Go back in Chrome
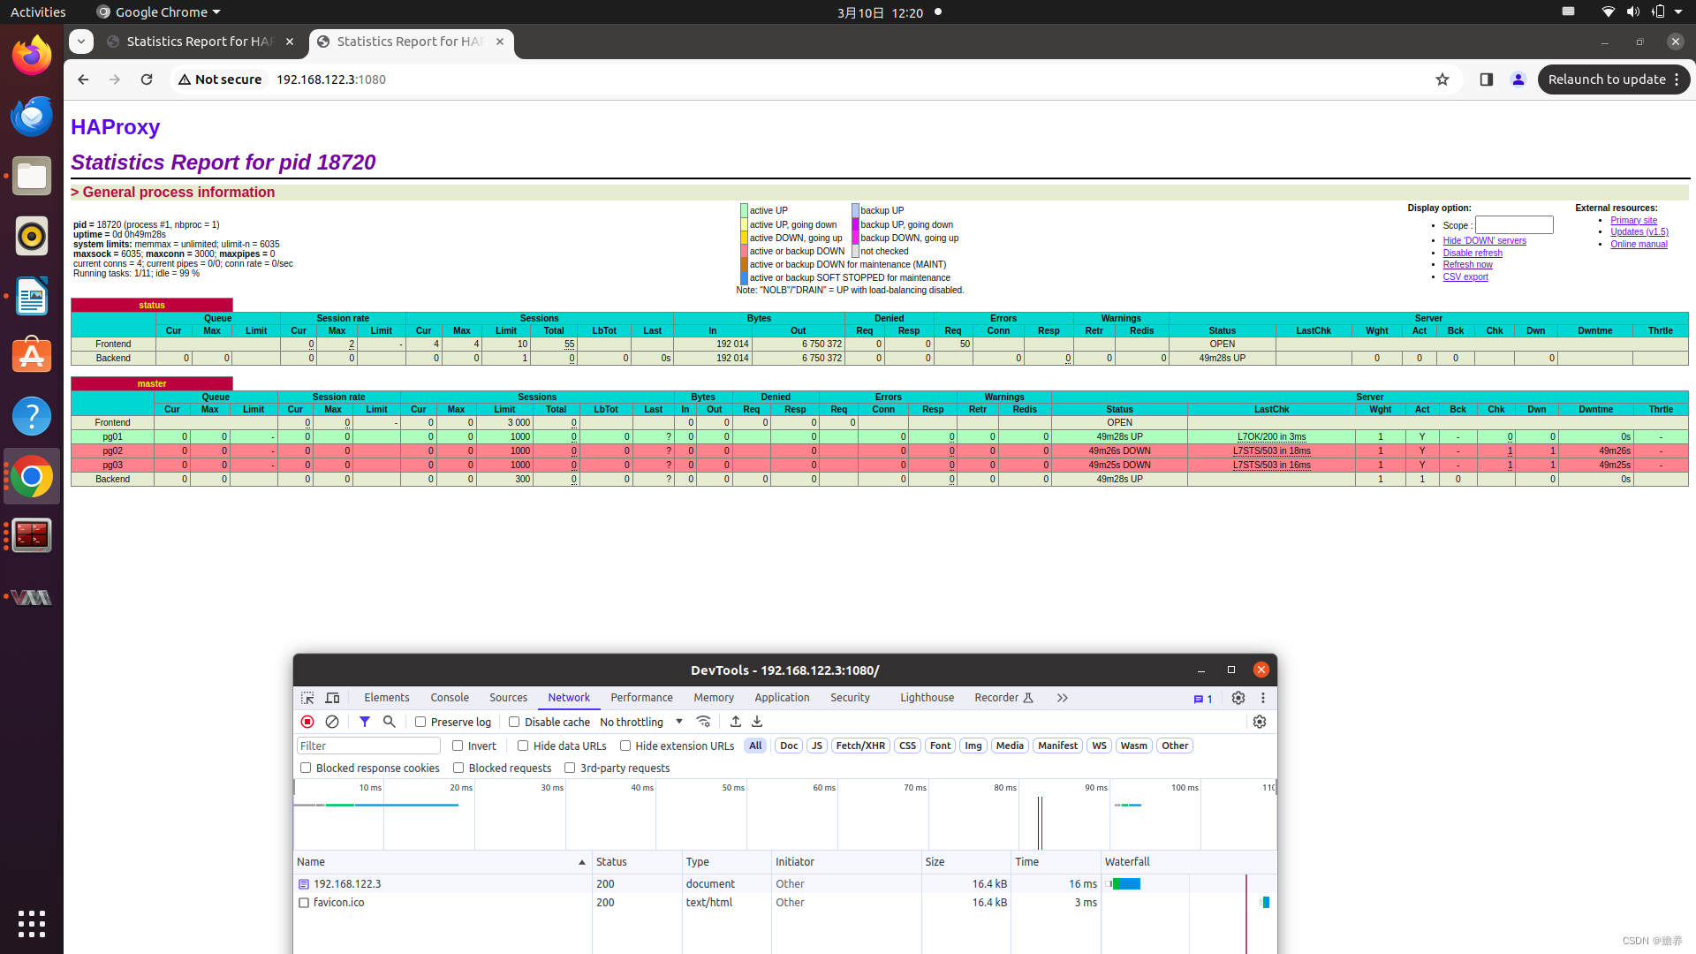 [x=83, y=79]
